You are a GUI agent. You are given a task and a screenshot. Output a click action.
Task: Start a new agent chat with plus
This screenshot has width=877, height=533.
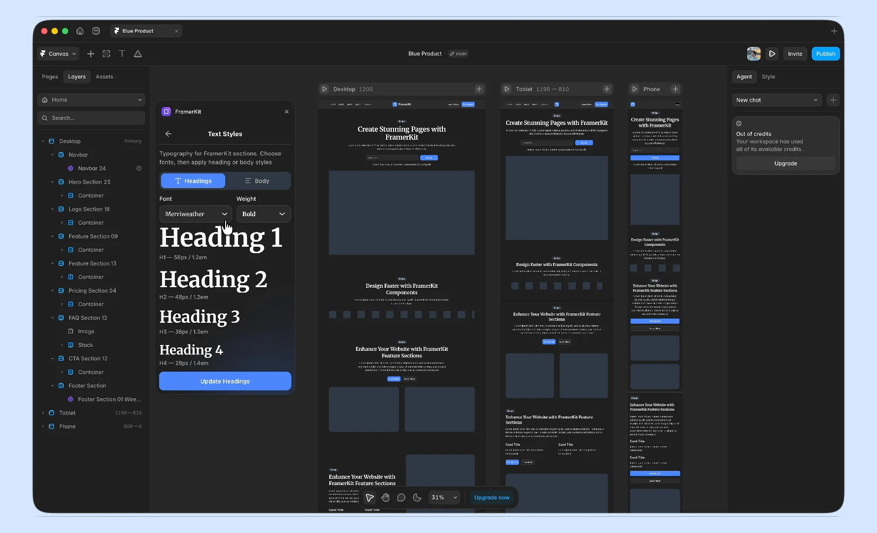833,100
